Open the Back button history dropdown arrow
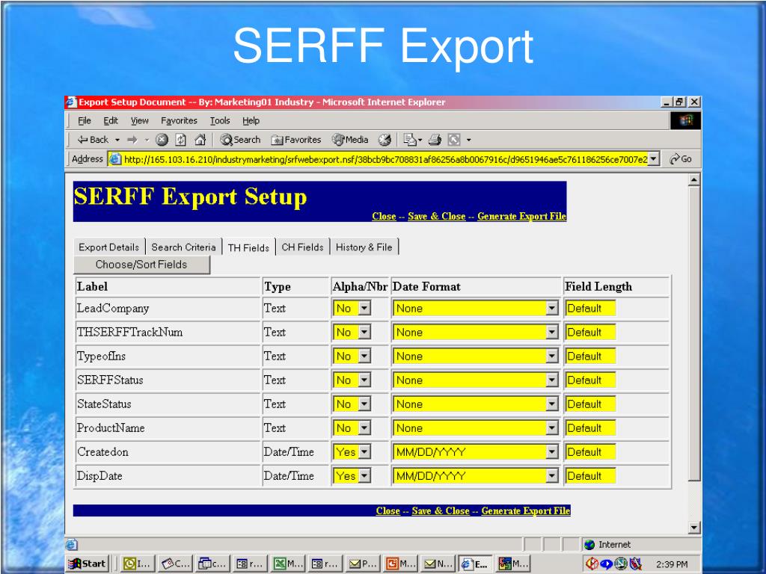The width and height of the screenshot is (766, 574). pyautogui.click(x=117, y=140)
